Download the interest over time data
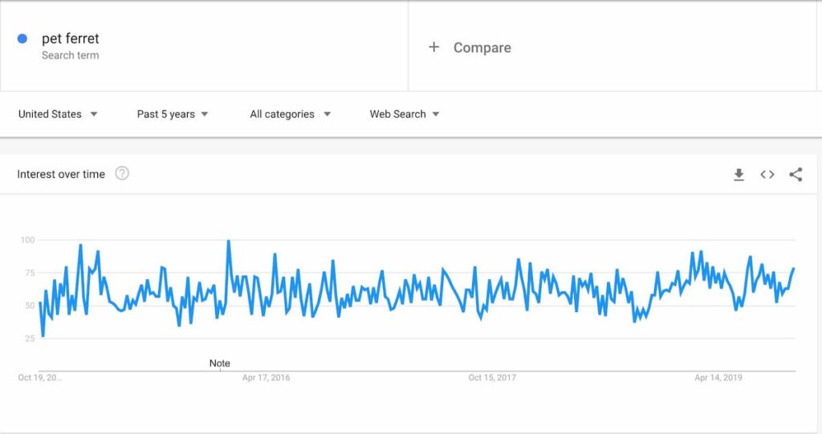822x434 pixels. [x=739, y=175]
